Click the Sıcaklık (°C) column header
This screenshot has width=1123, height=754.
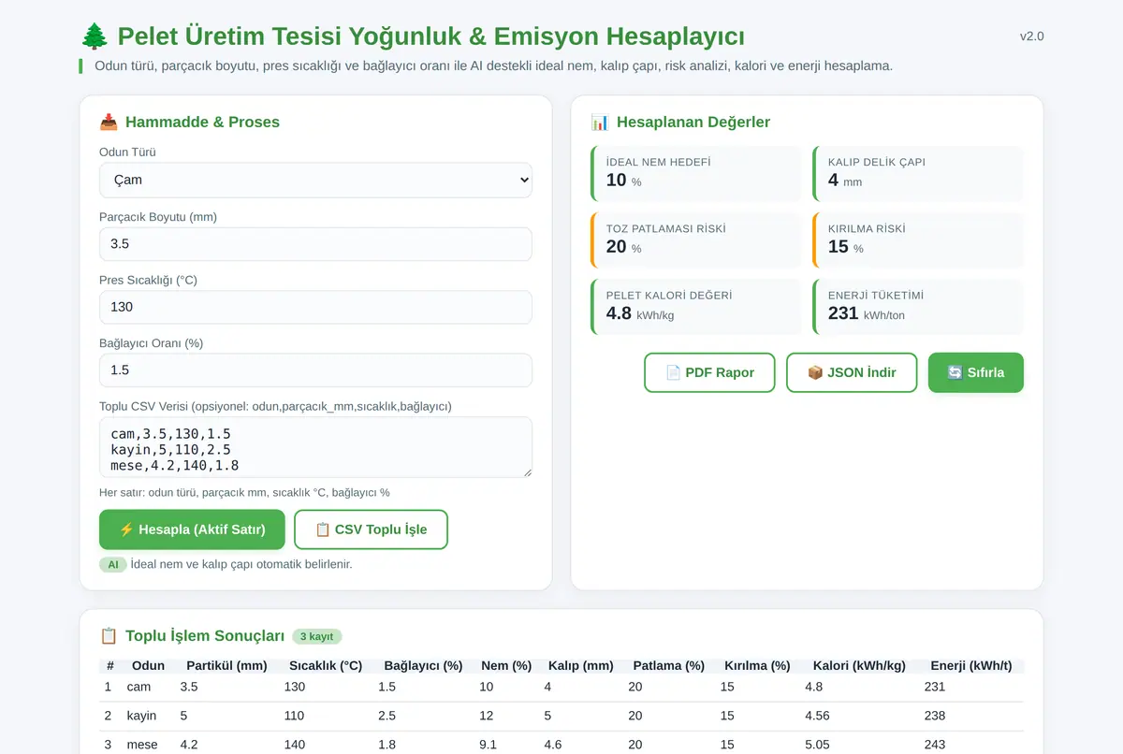(x=326, y=666)
